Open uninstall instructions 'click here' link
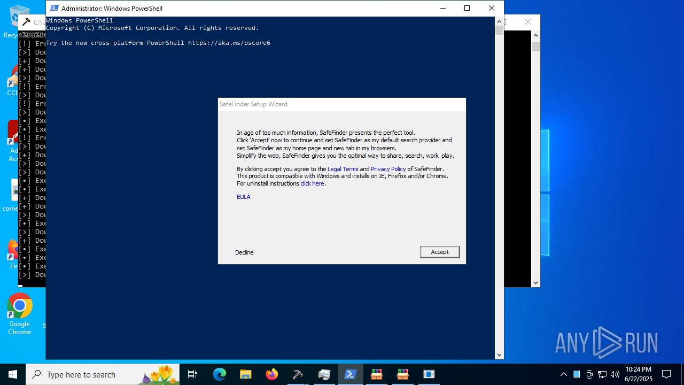 312,183
